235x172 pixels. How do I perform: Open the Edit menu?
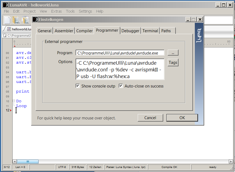click(x=16, y=11)
